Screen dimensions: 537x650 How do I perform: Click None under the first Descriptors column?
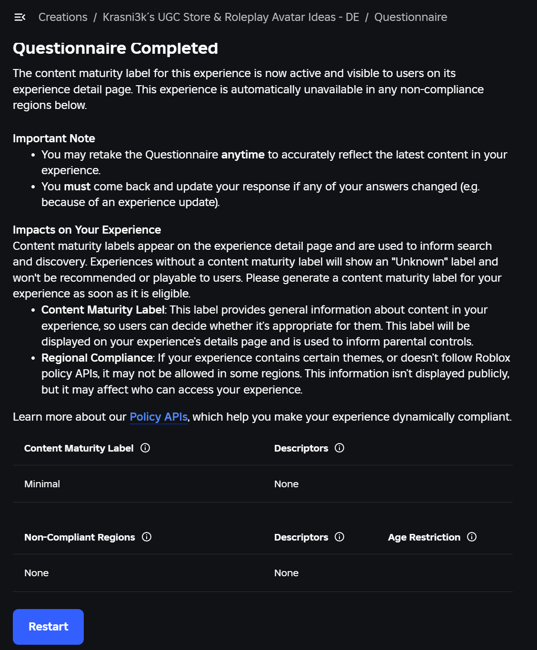pyautogui.click(x=286, y=484)
